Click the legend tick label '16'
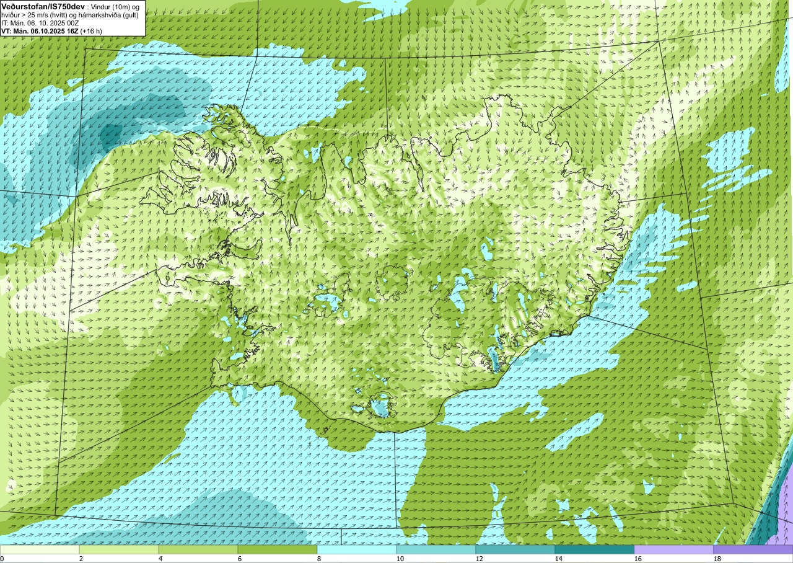The height and width of the screenshot is (563, 793). point(638,559)
